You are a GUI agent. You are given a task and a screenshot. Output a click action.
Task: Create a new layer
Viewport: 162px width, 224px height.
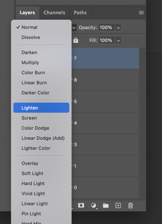[x=118, y=205]
